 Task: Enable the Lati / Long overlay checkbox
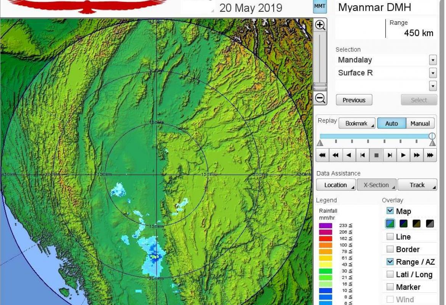click(x=390, y=274)
